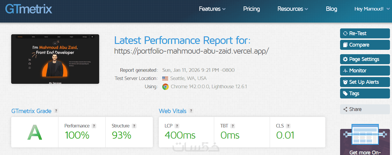
Task: Click the help icon next to GTmetrix Grade
Action: coord(56,111)
